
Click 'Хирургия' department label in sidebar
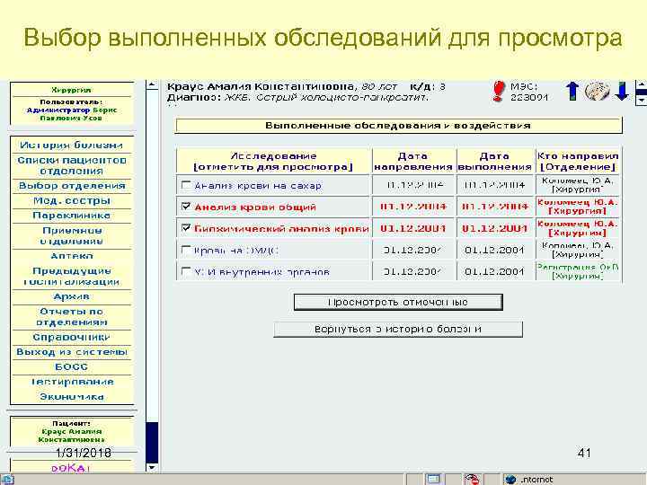click(x=72, y=90)
